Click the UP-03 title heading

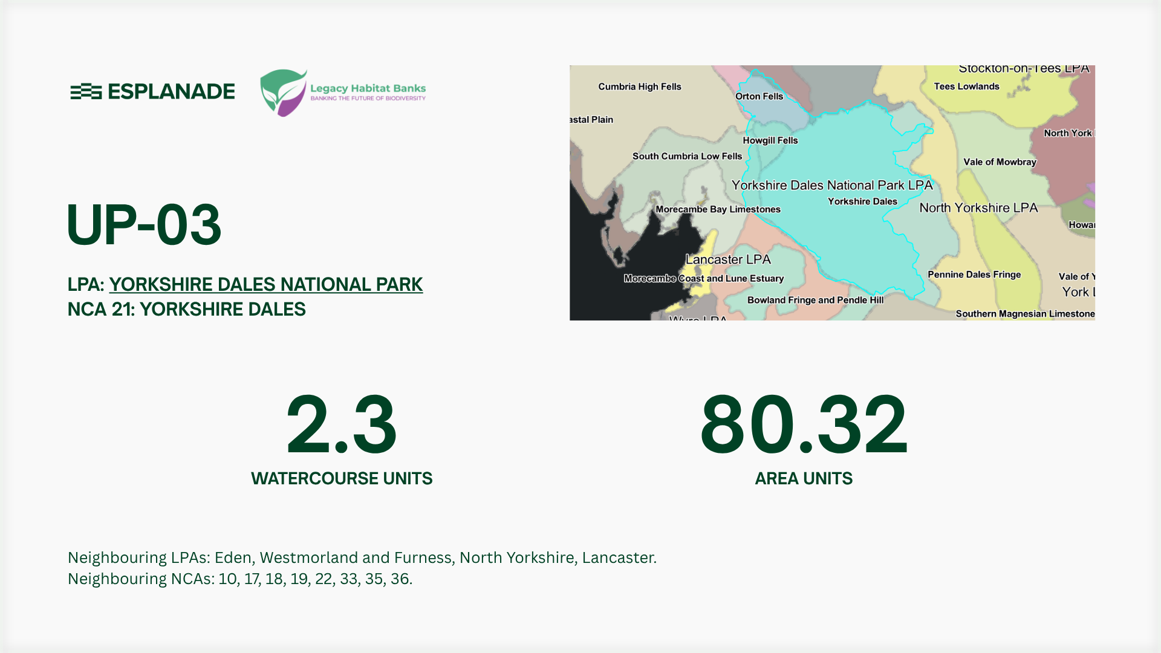pos(144,225)
